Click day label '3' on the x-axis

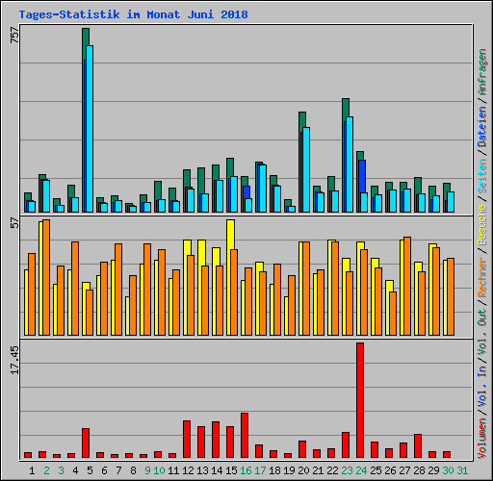click(61, 470)
